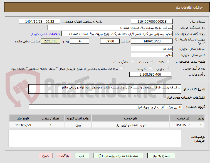Click the خروج exit button
Viewport: 210px width, 163px height.
coord(46,156)
